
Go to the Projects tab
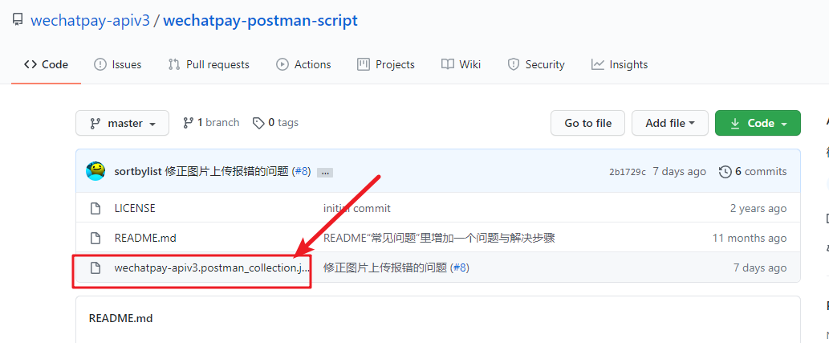click(x=386, y=64)
